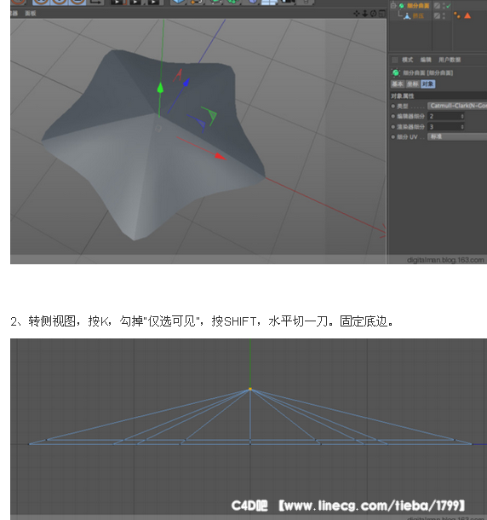
Task: Select the 挤压 child object name
Action: [418, 16]
